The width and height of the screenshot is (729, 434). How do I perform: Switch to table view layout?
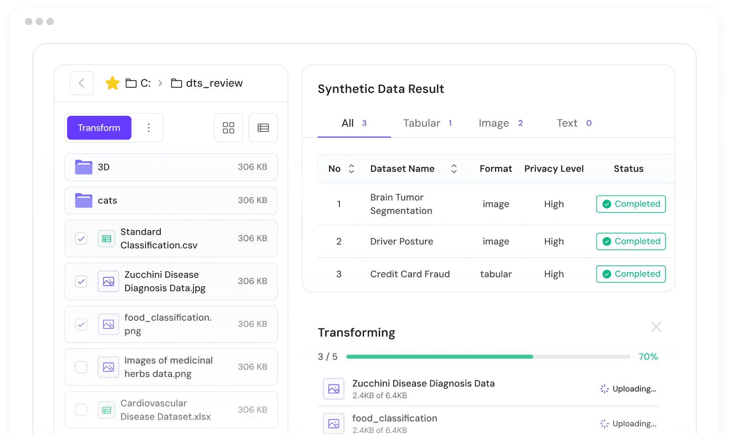pos(263,128)
